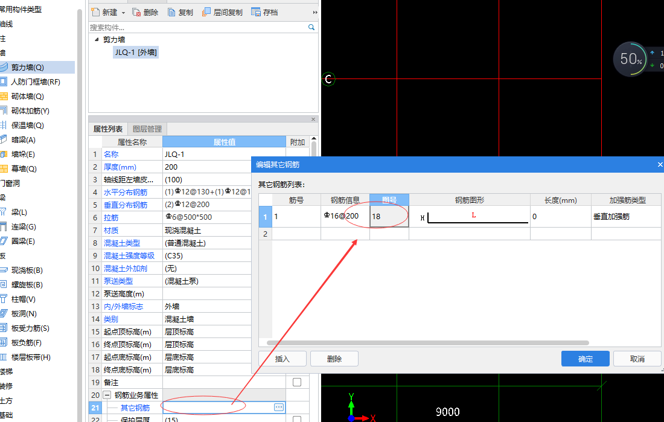This screenshot has height=422, width=664.
Task: Select the 图号 cell with 18
Action: point(389,217)
